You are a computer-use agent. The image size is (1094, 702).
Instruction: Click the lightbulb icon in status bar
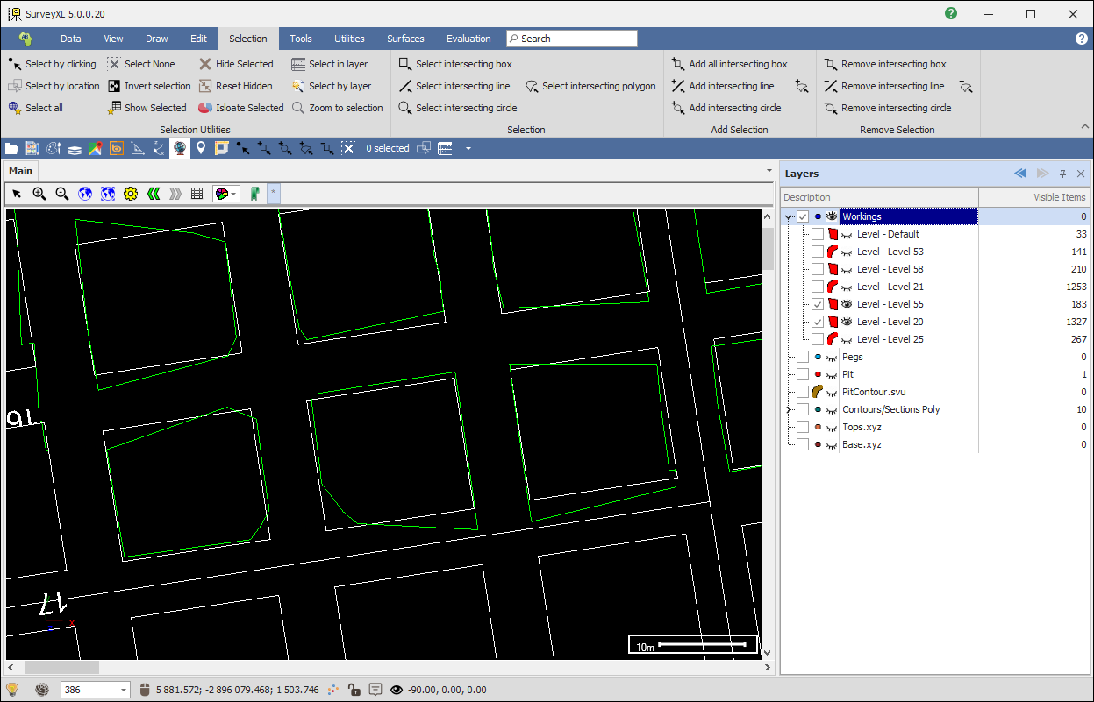click(12, 690)
